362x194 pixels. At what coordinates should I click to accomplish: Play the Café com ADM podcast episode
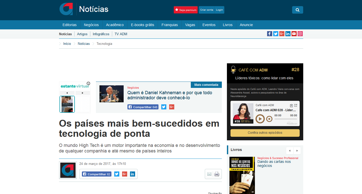click(260, 119)
